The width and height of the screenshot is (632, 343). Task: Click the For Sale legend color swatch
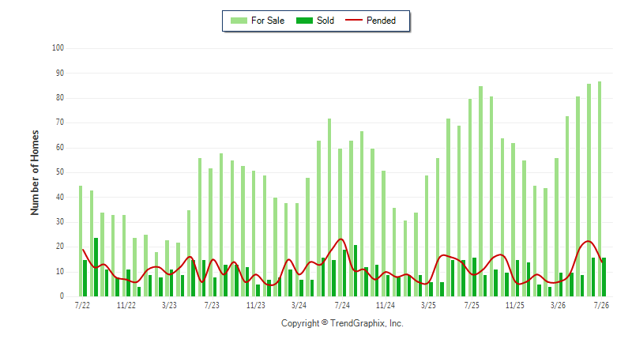click(239, 21)
